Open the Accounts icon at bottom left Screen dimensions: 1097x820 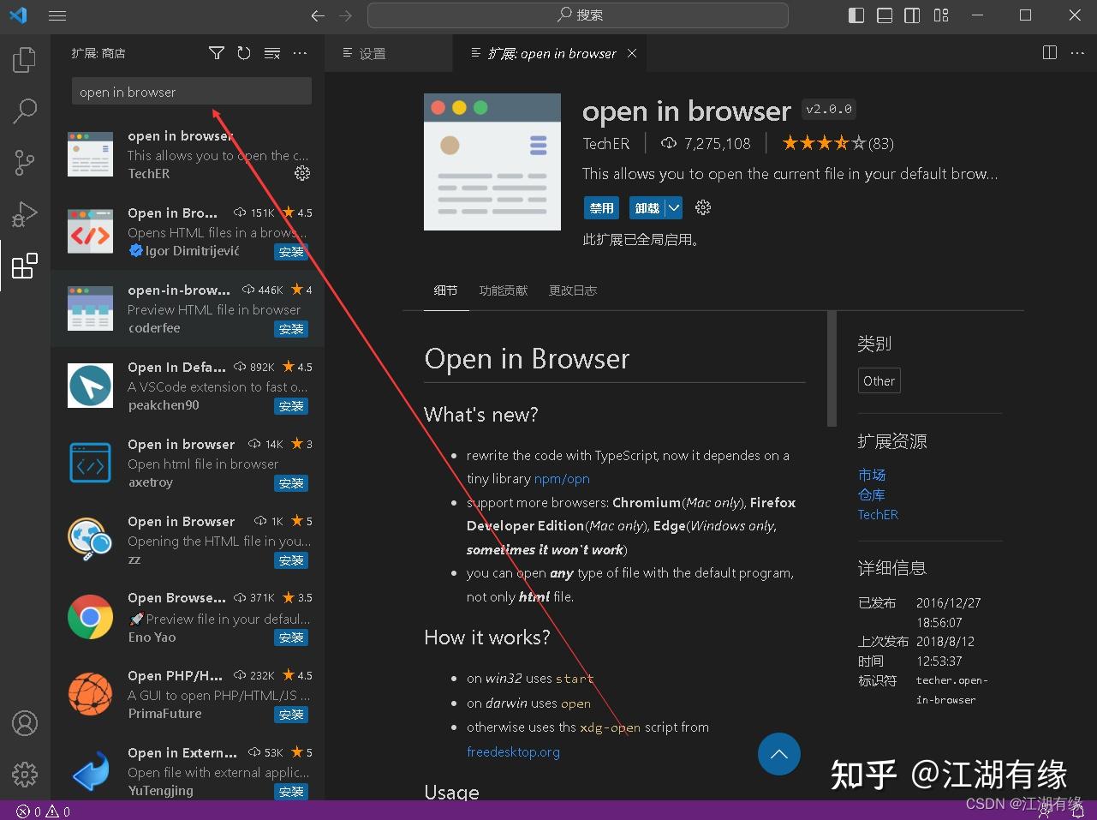coord(24,723)
